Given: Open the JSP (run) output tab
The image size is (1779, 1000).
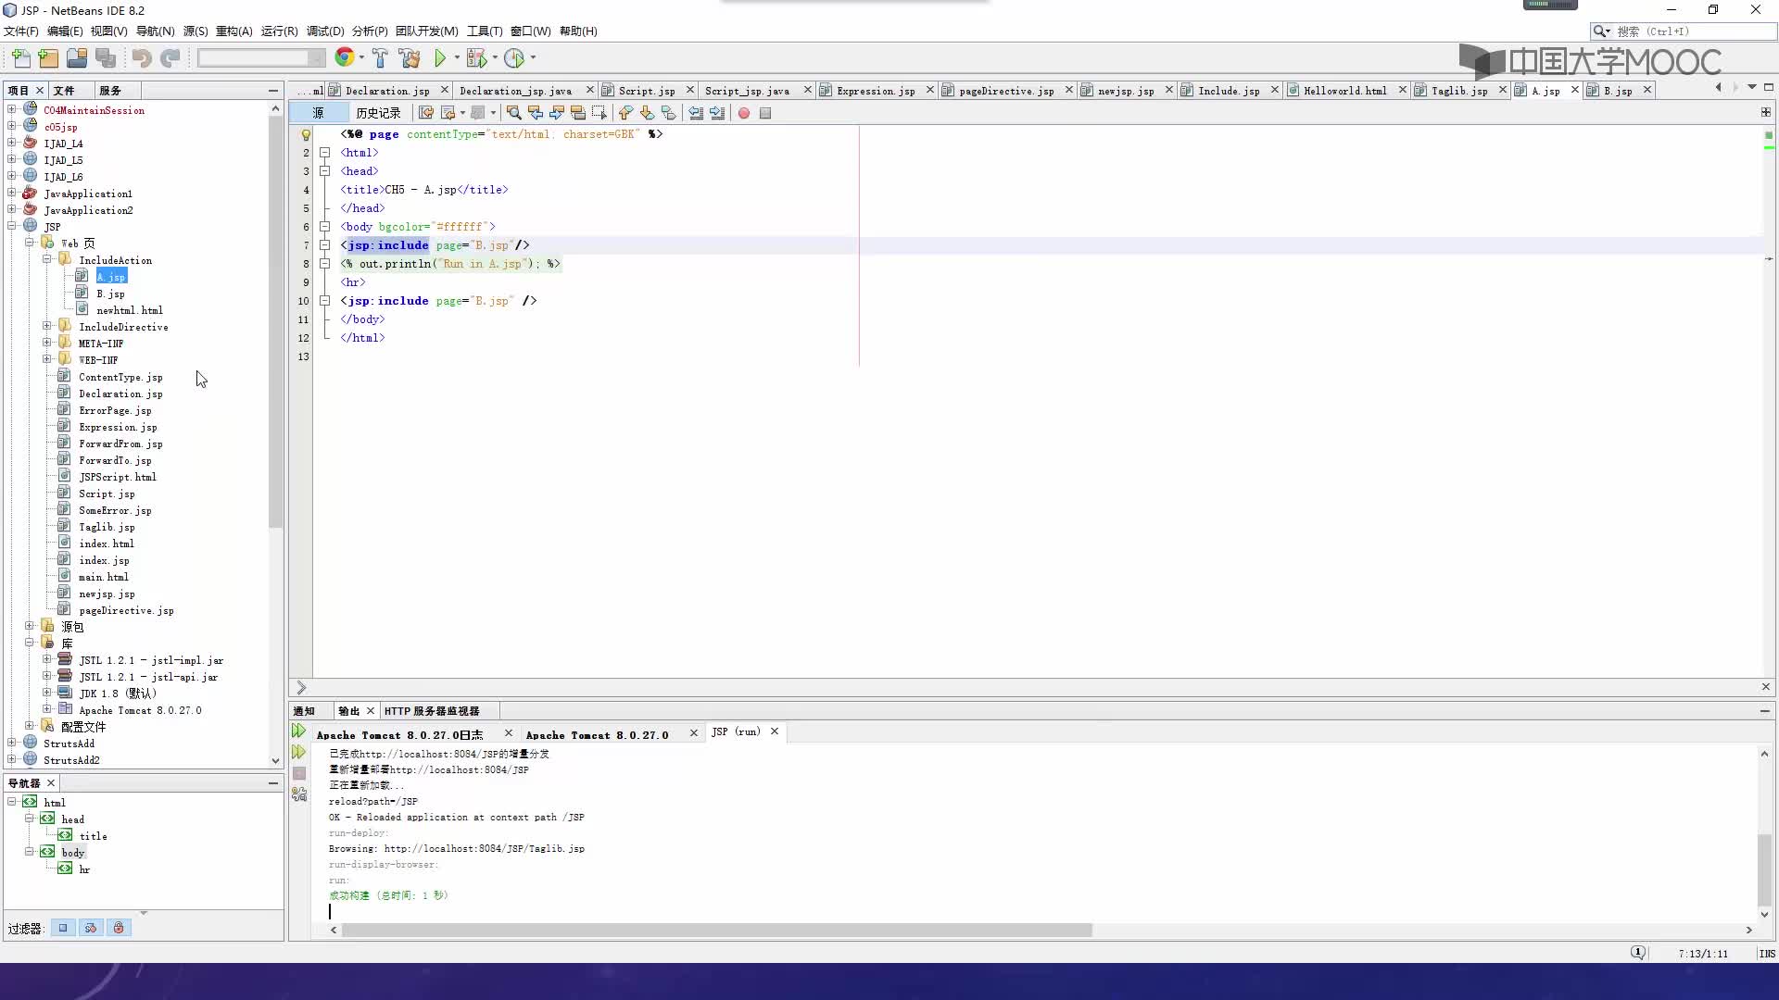Looking at the screenshot, I should pos(736,732).
